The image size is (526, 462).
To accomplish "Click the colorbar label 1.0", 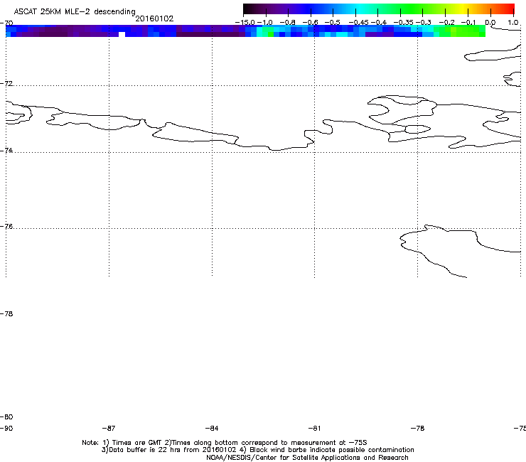I will point(512,23).
